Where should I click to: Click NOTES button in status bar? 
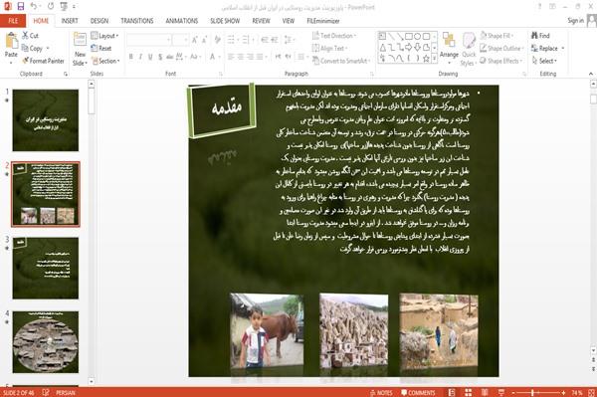click(381, 392)
